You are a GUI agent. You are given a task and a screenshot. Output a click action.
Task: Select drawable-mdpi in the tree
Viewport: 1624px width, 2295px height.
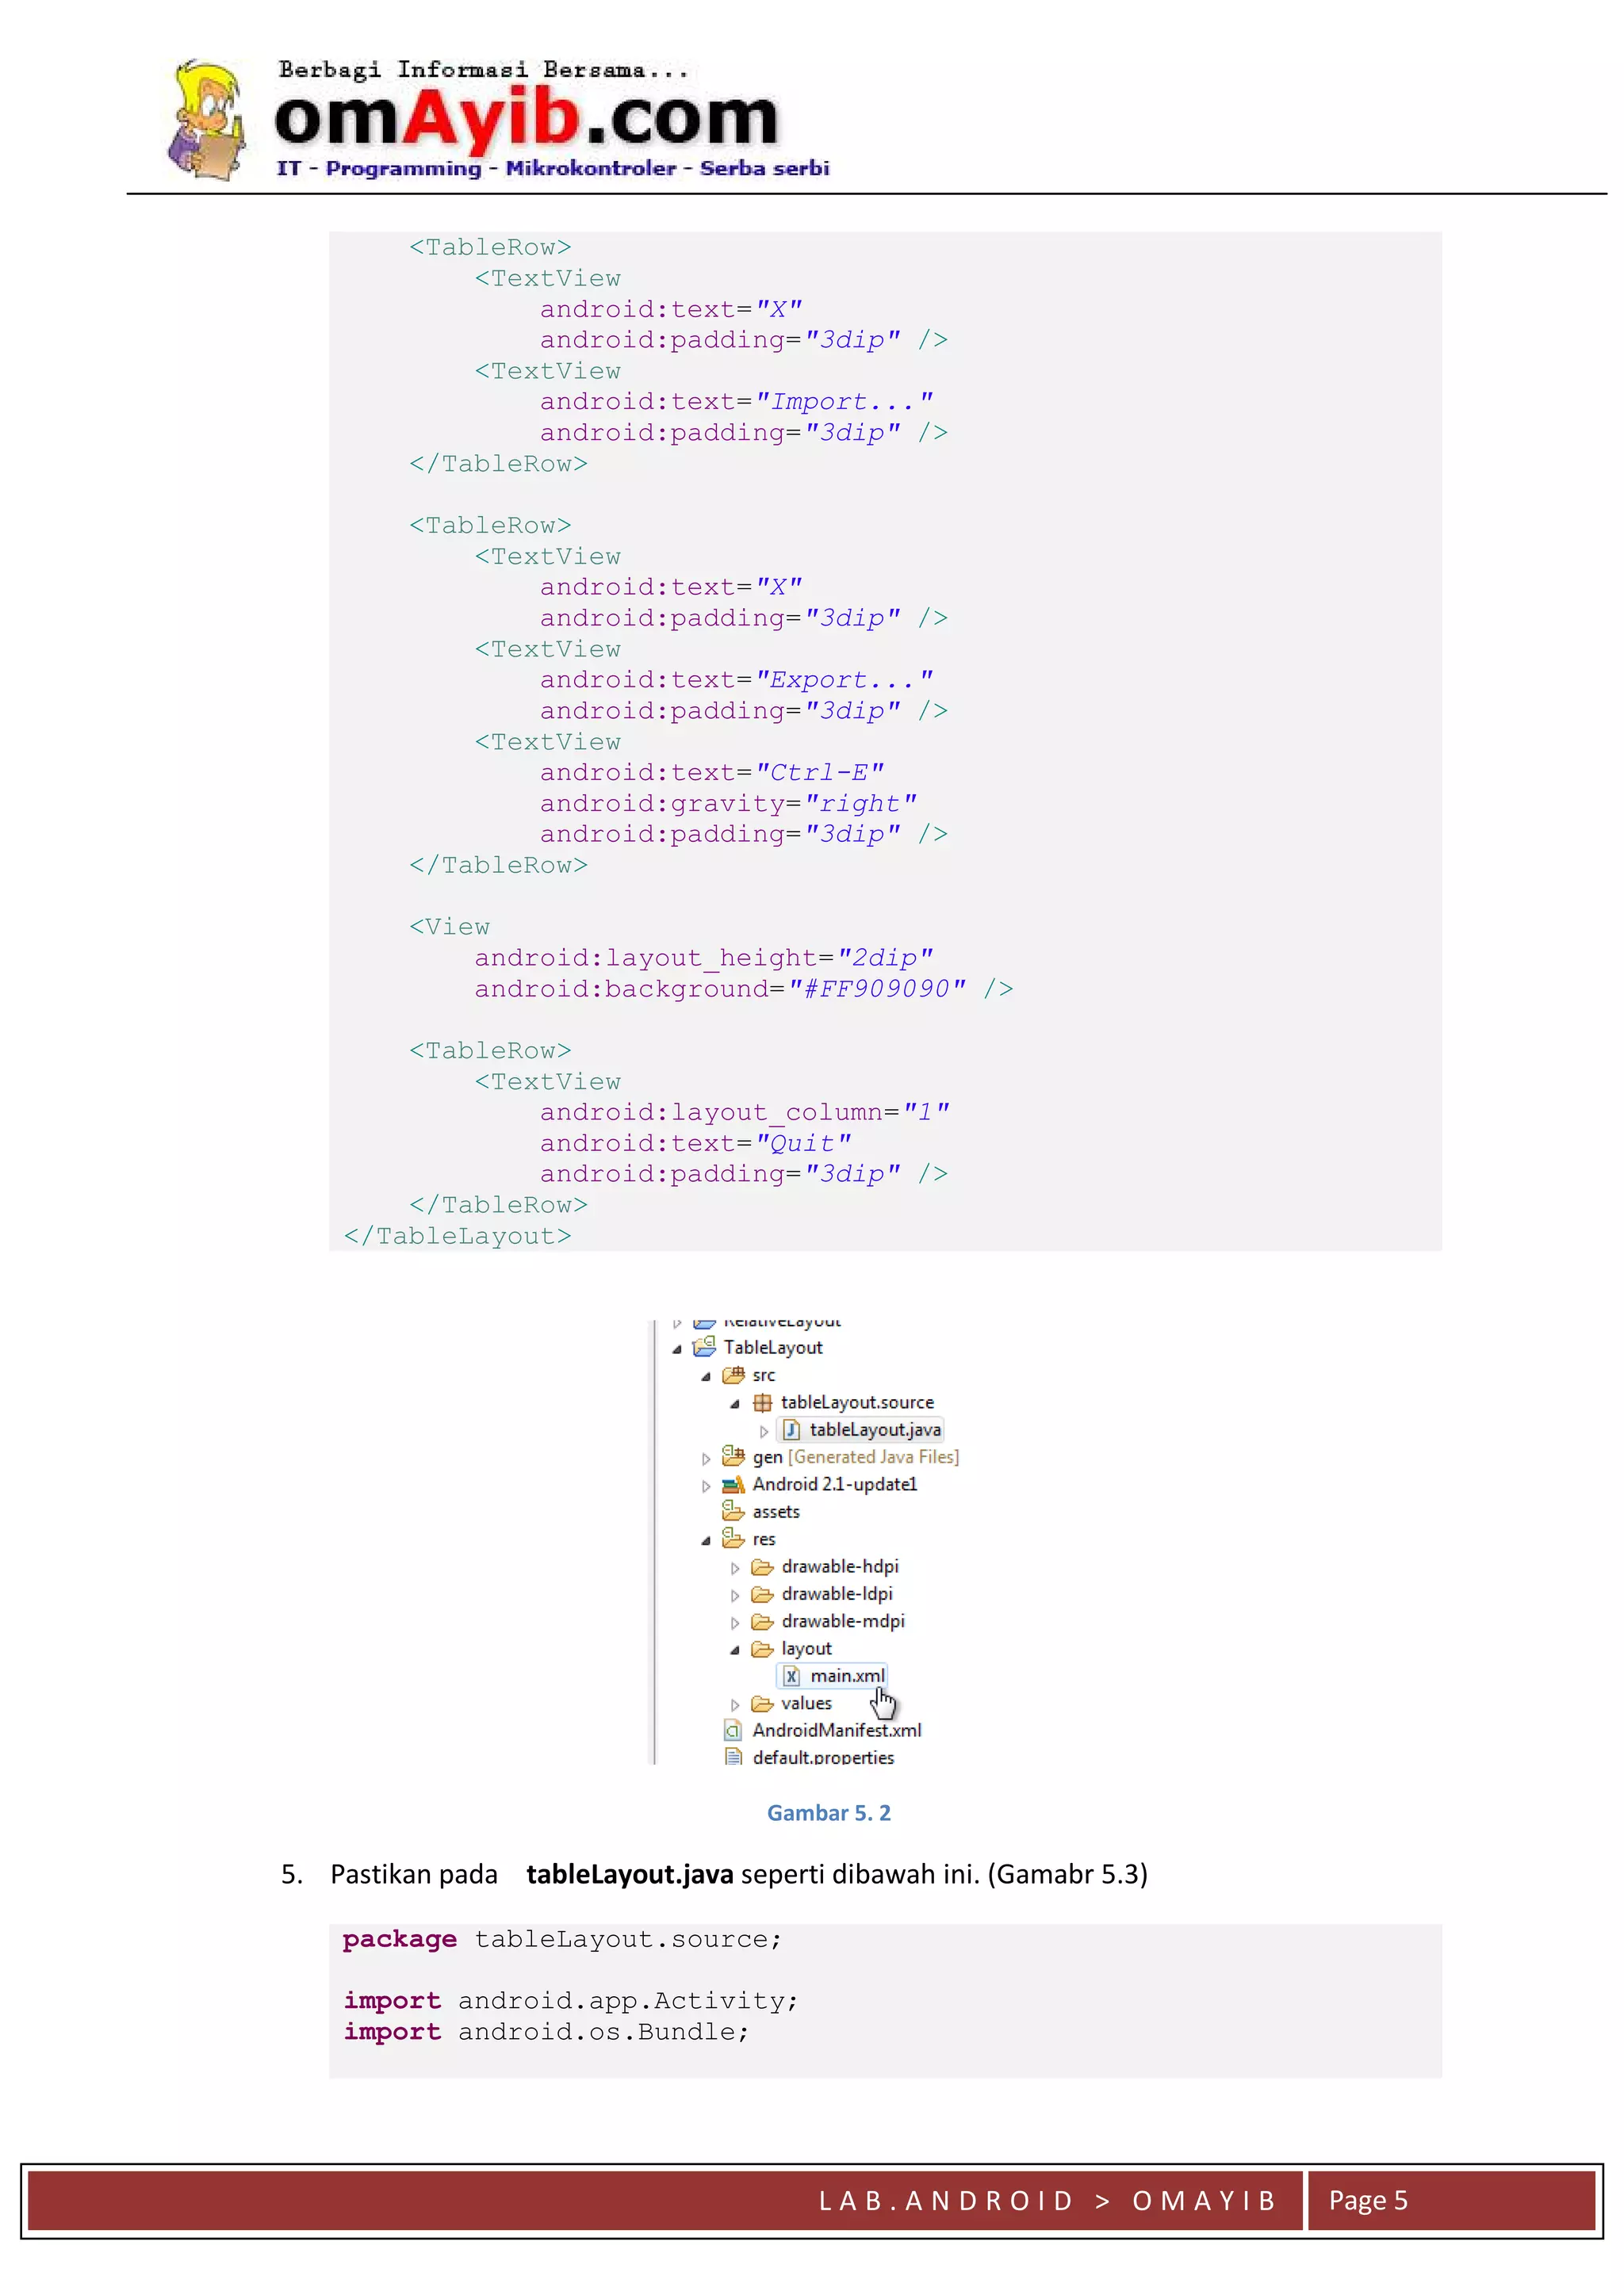pyautogui.click(x=842, y=1621)
